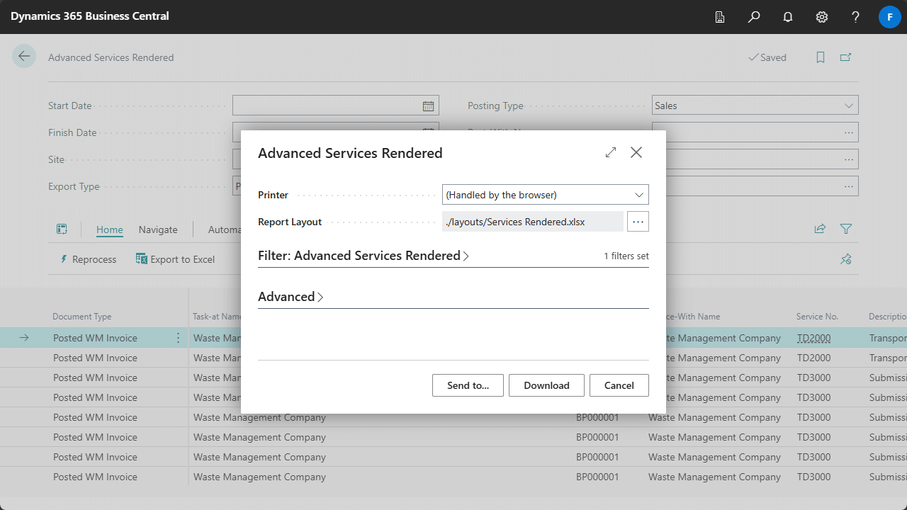Open the Posting Type dropdown
Image resolution: width=907 pixels, height=510 pixels.
[755, 106]
